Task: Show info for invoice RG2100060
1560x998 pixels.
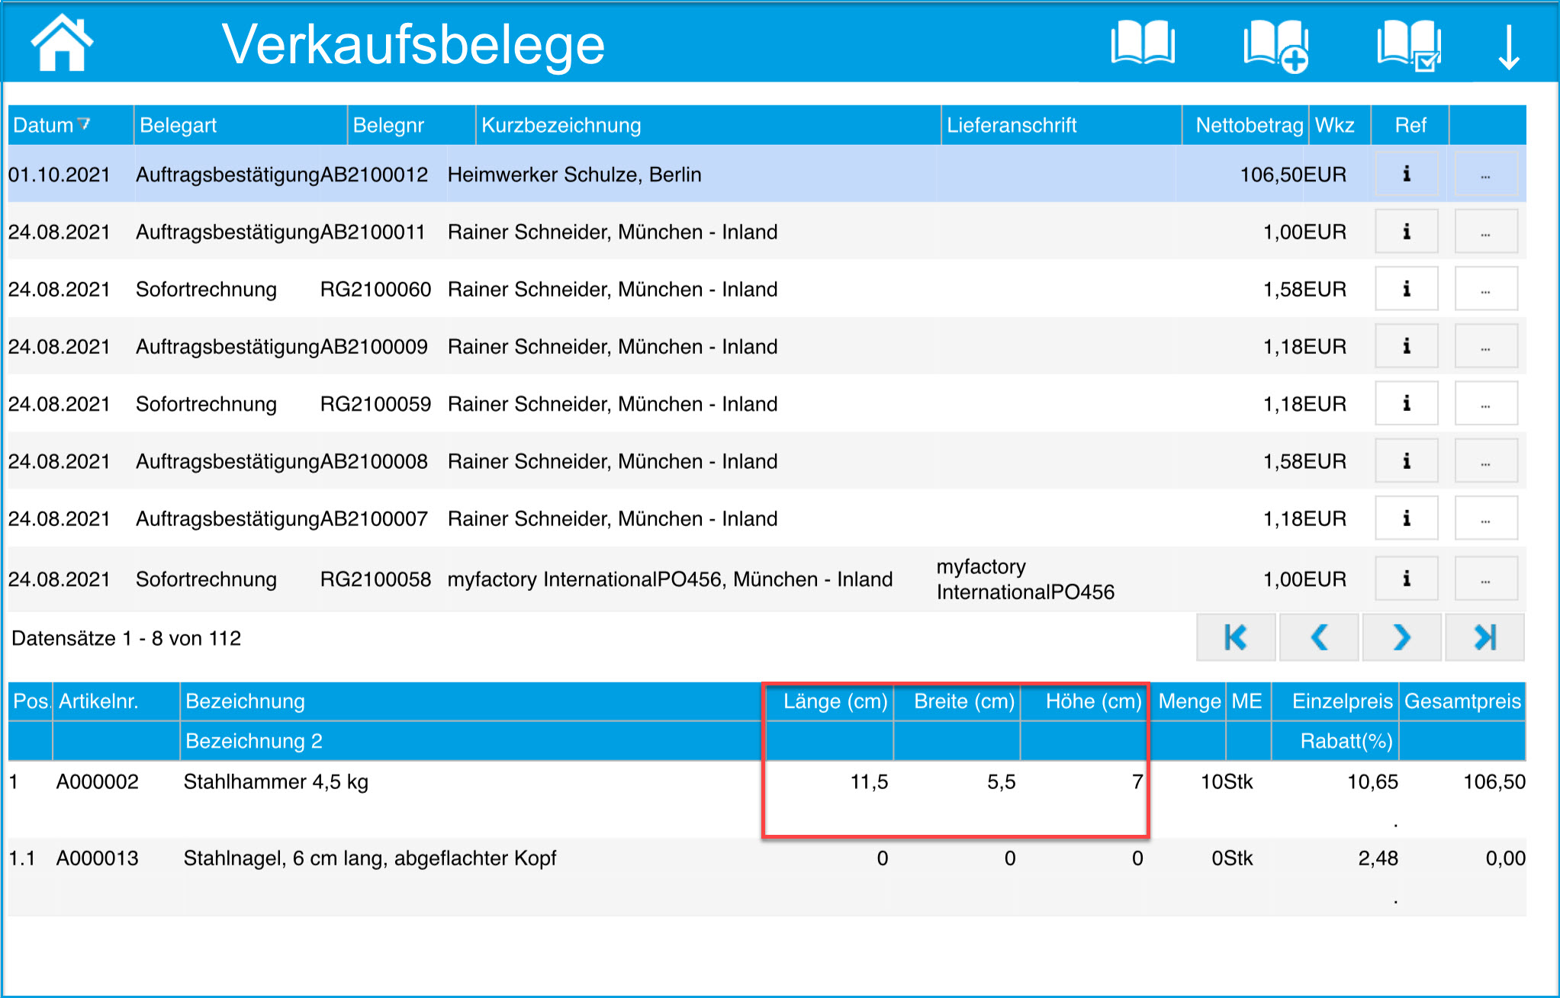Action: pos(1406,289)
